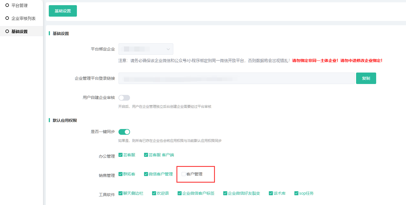
Task: Click the green 基础设置 tab button
Action: click(x=63, y=11)
